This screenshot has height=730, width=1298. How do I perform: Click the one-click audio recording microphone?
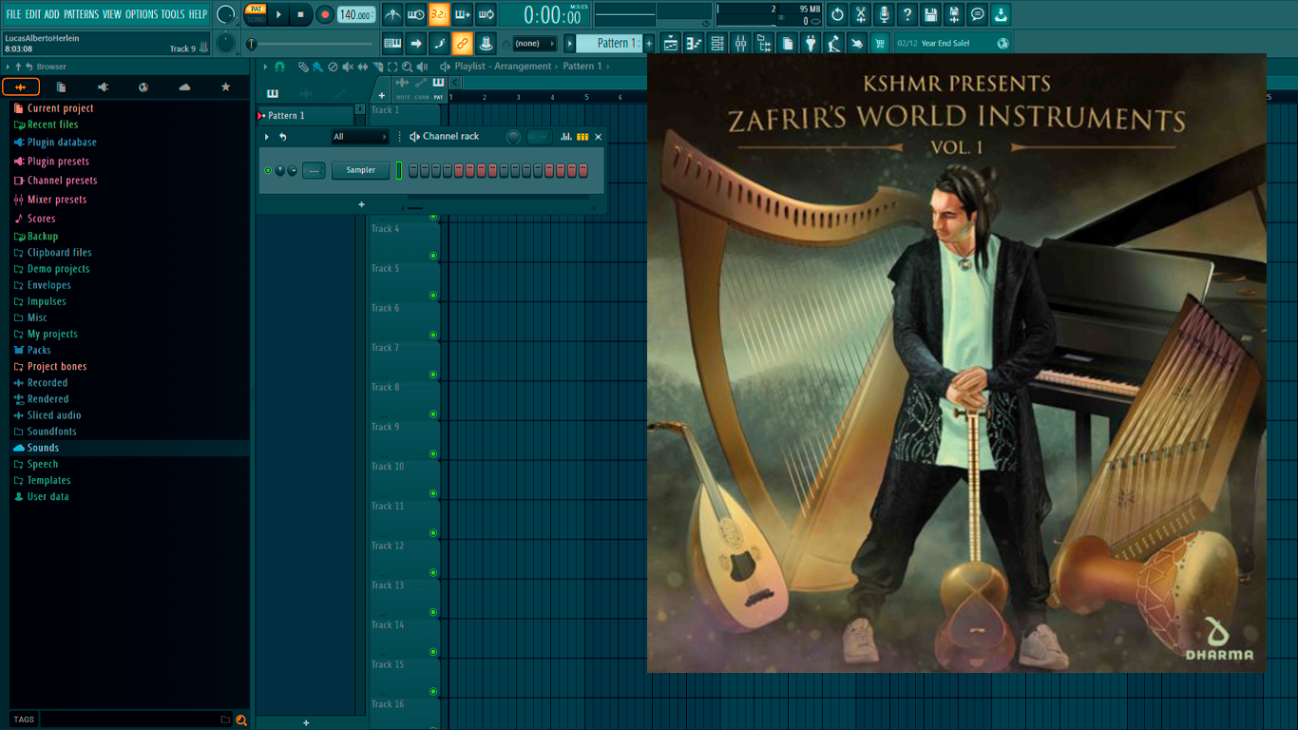(x=884, y=14)
